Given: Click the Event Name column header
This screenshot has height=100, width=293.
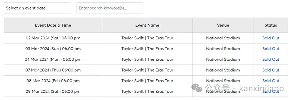Looking at the screenshot, I should click(x=147, y=25).
